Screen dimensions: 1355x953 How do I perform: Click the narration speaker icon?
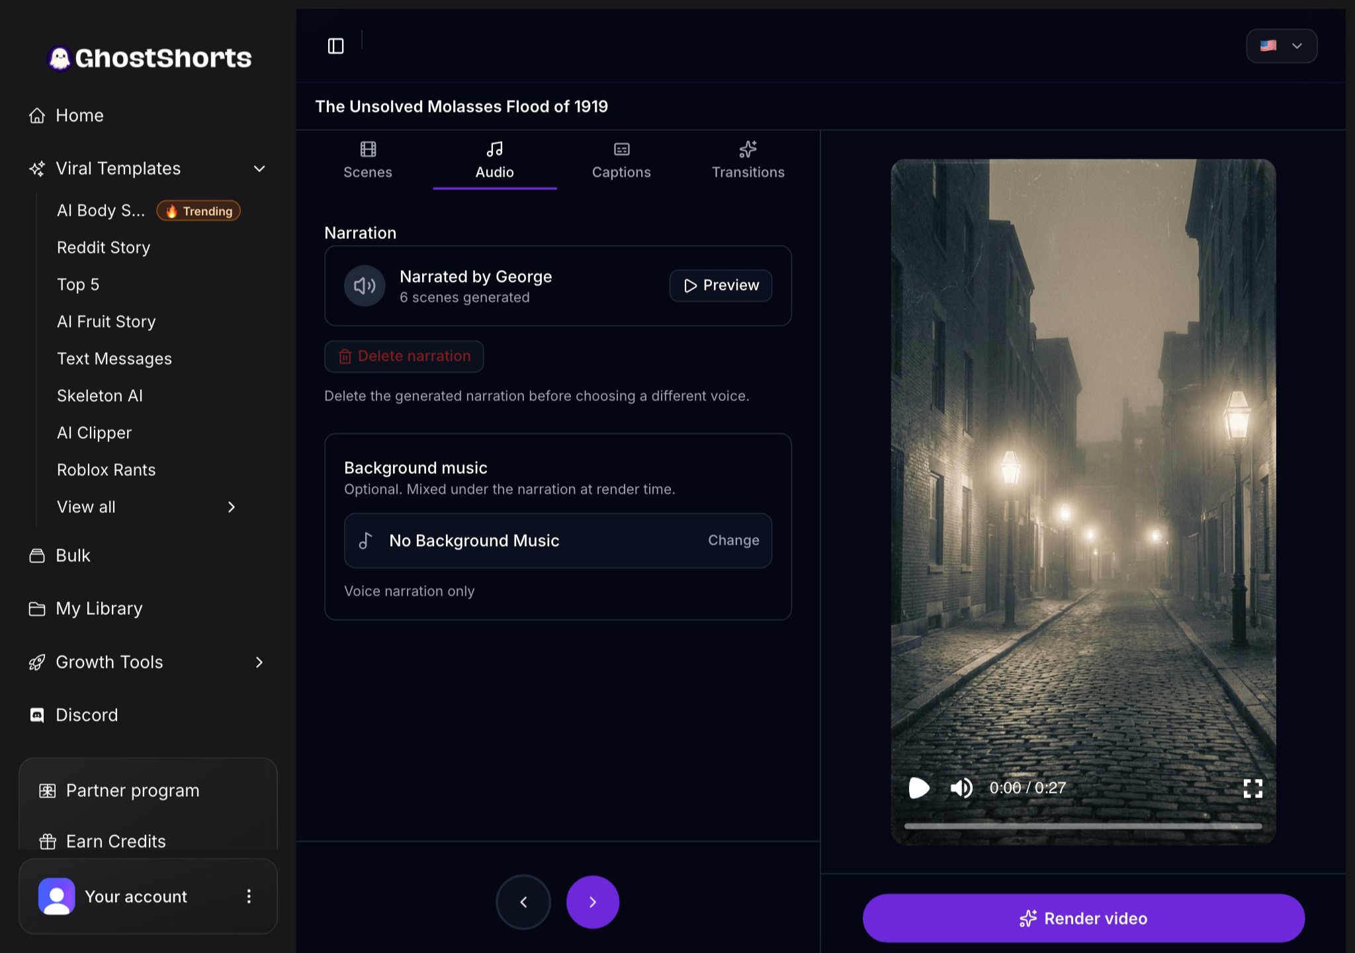coord(365,286)
